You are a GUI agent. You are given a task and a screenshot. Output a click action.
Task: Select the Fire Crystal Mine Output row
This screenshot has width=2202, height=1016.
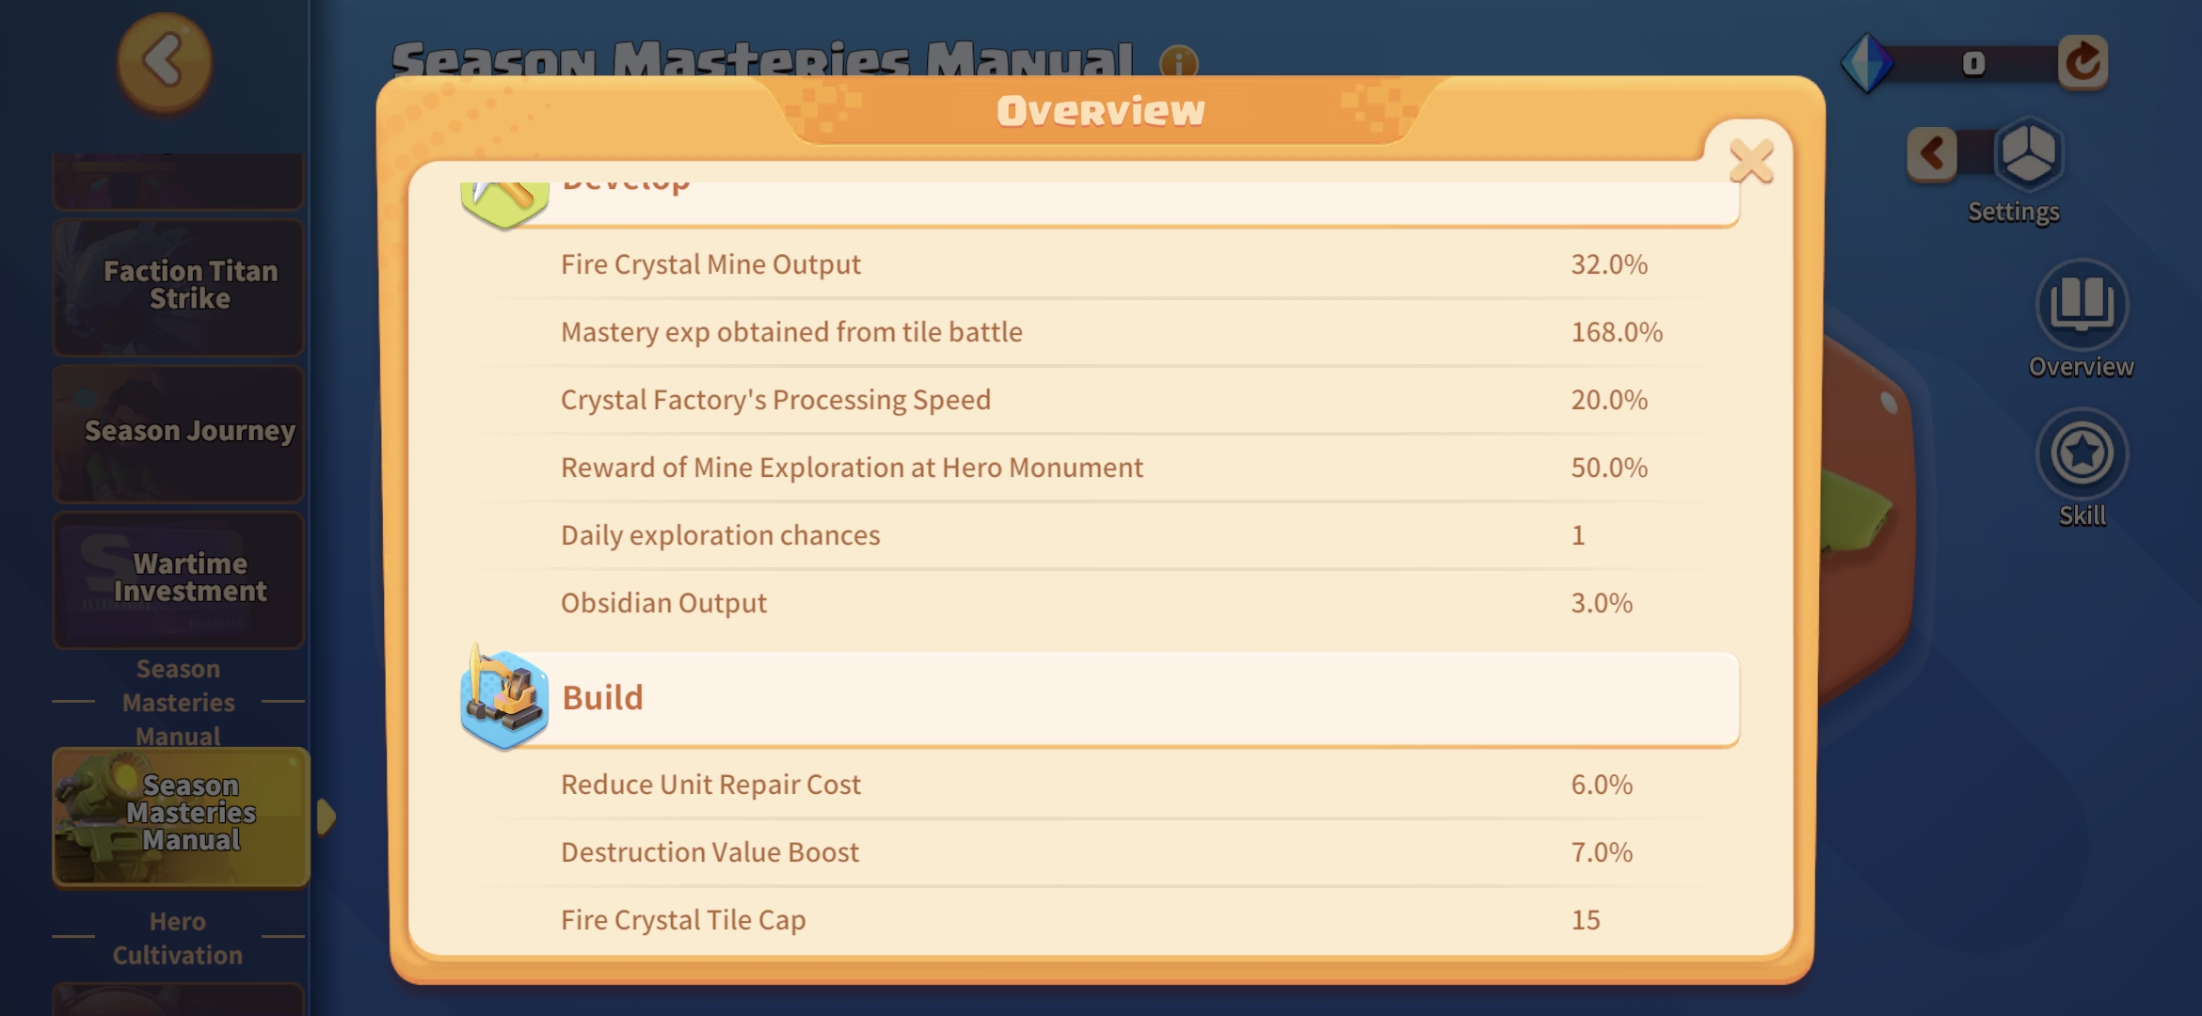1101,264
